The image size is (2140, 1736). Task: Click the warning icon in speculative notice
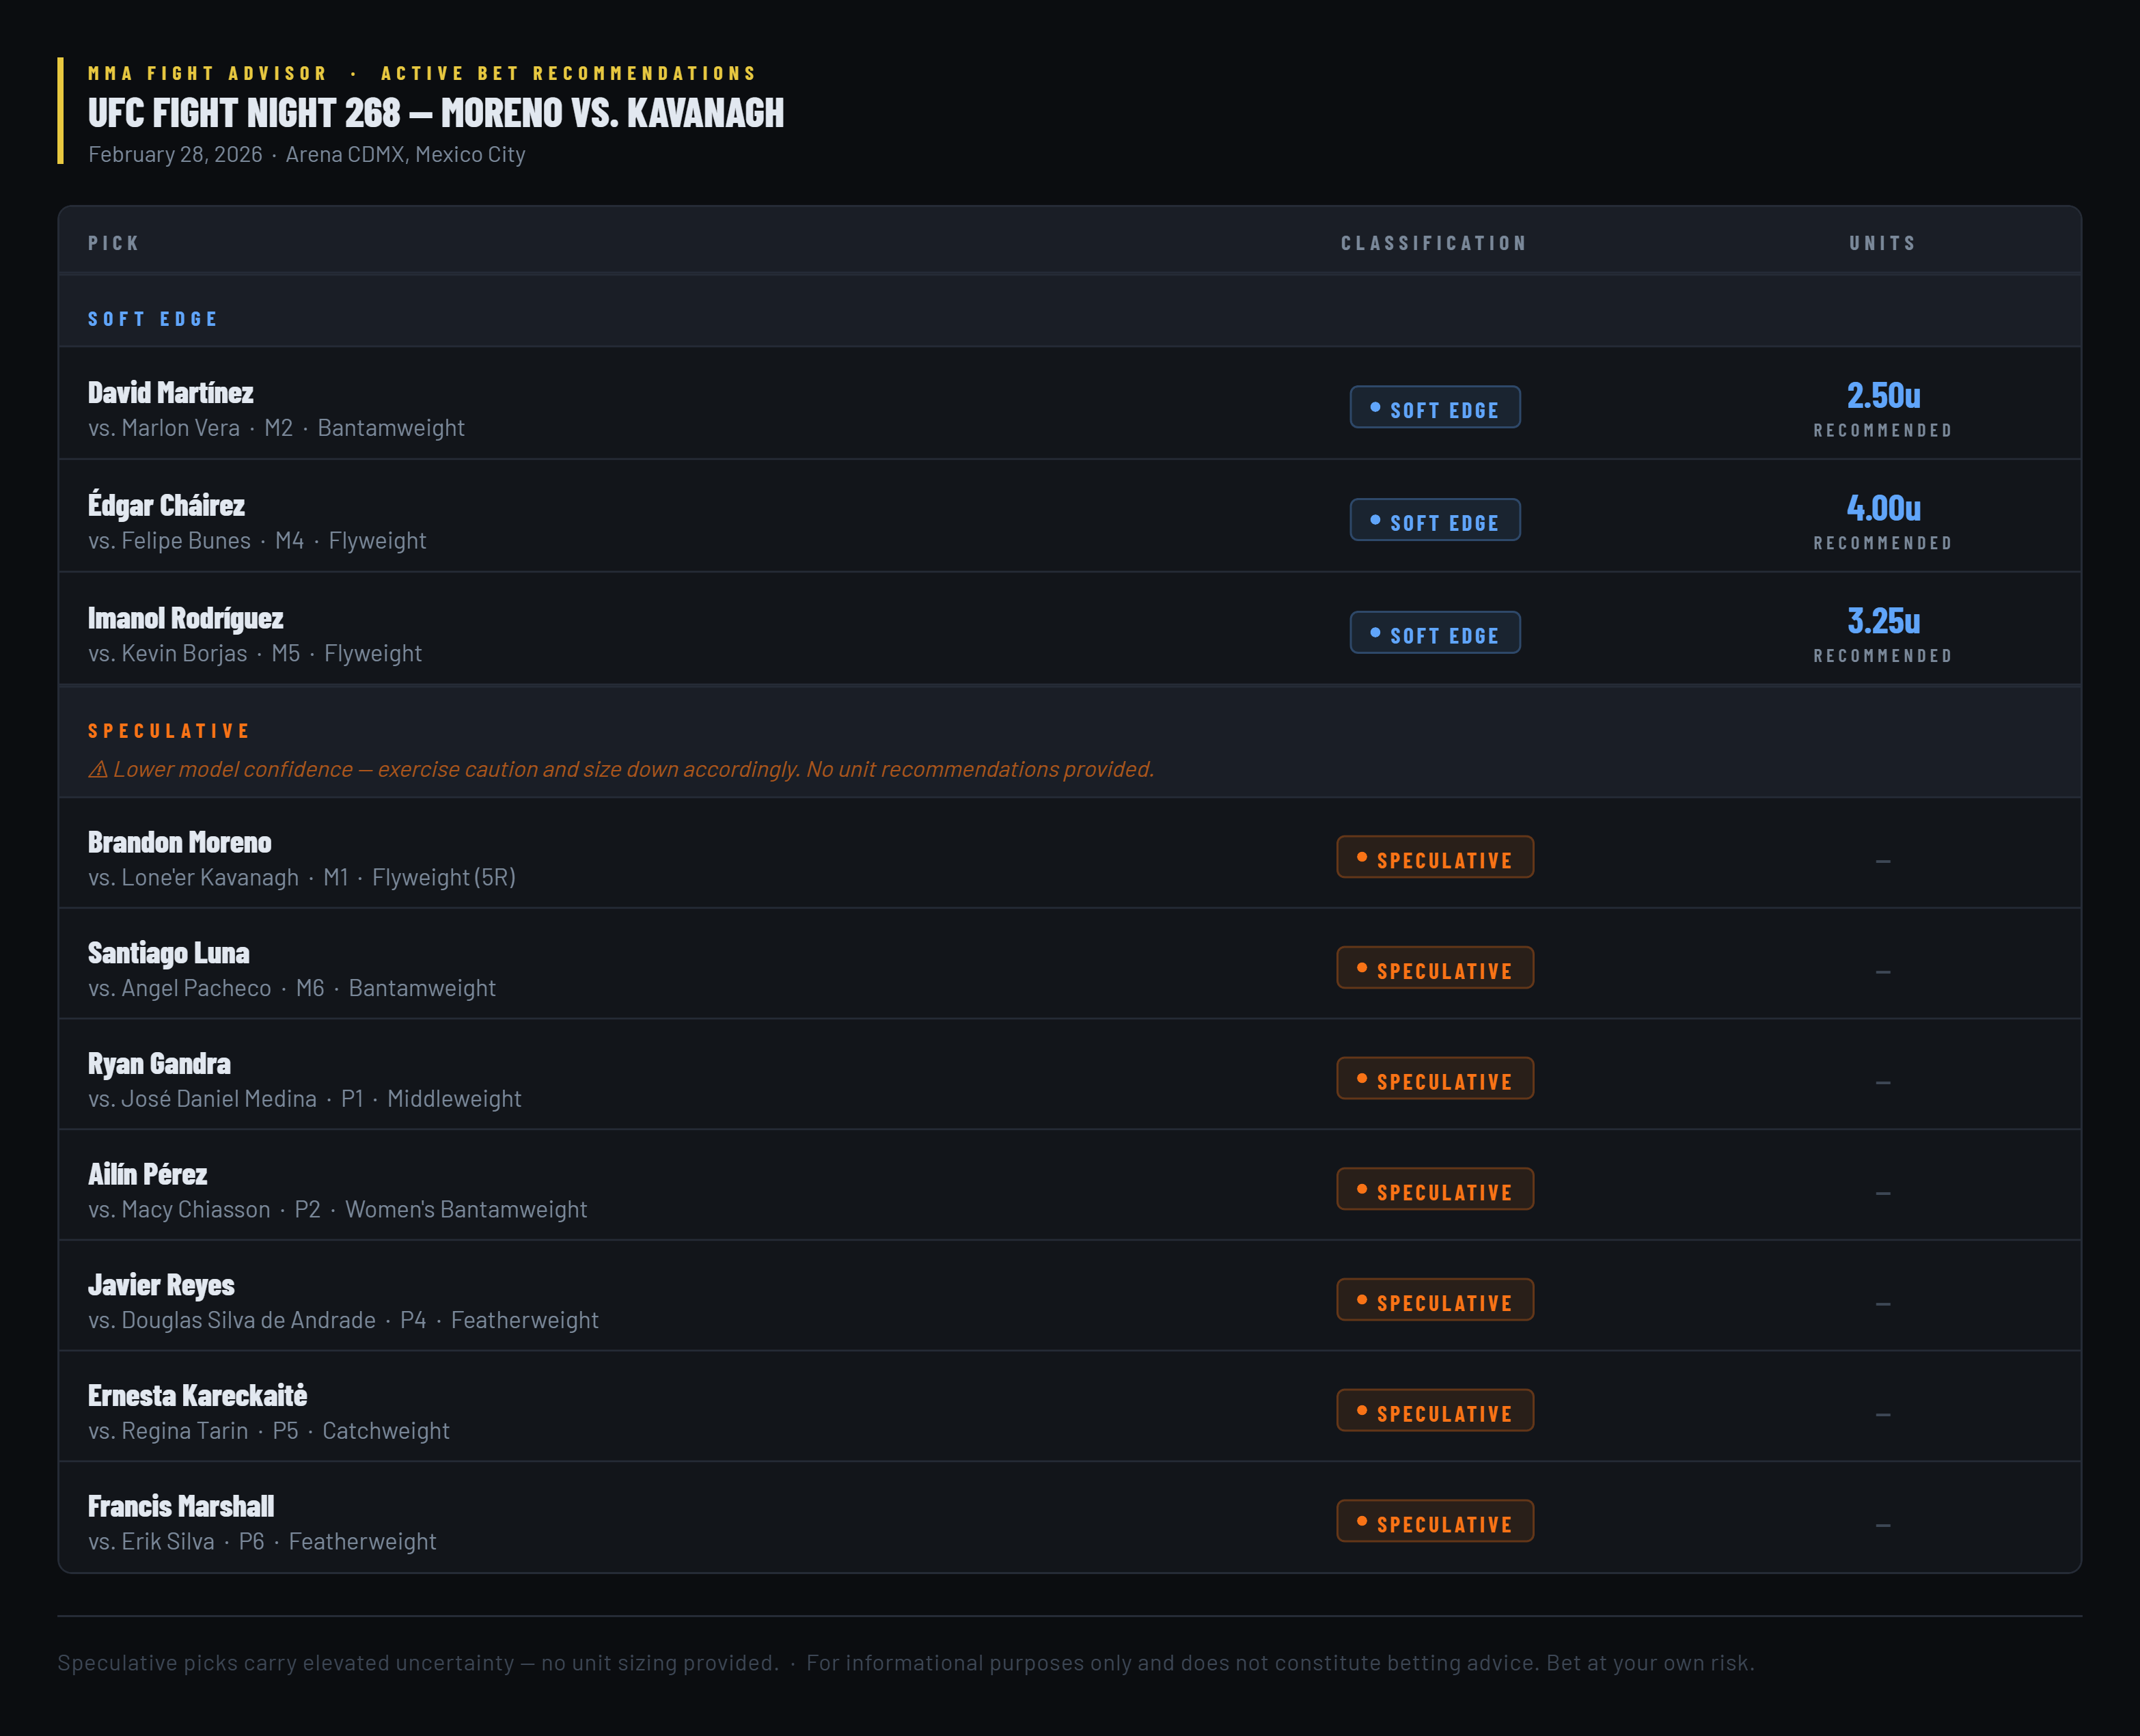coord(98,770)
